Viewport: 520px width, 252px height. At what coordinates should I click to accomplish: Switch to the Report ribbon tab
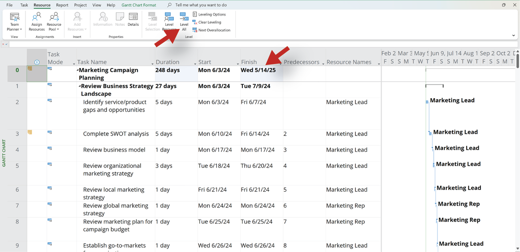pyautogui.click(x=62, y=5)
